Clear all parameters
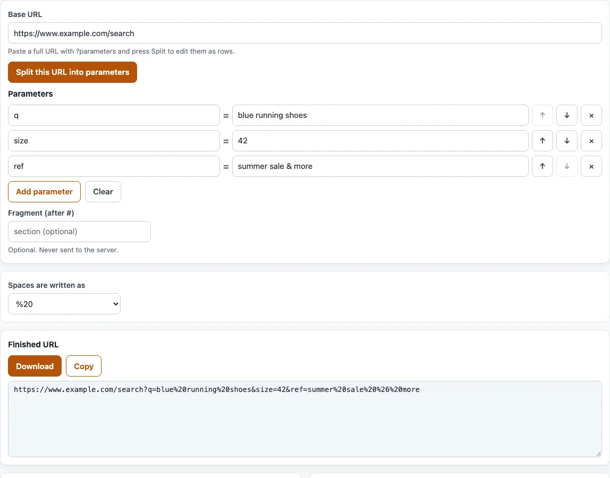 pos(103,192)
